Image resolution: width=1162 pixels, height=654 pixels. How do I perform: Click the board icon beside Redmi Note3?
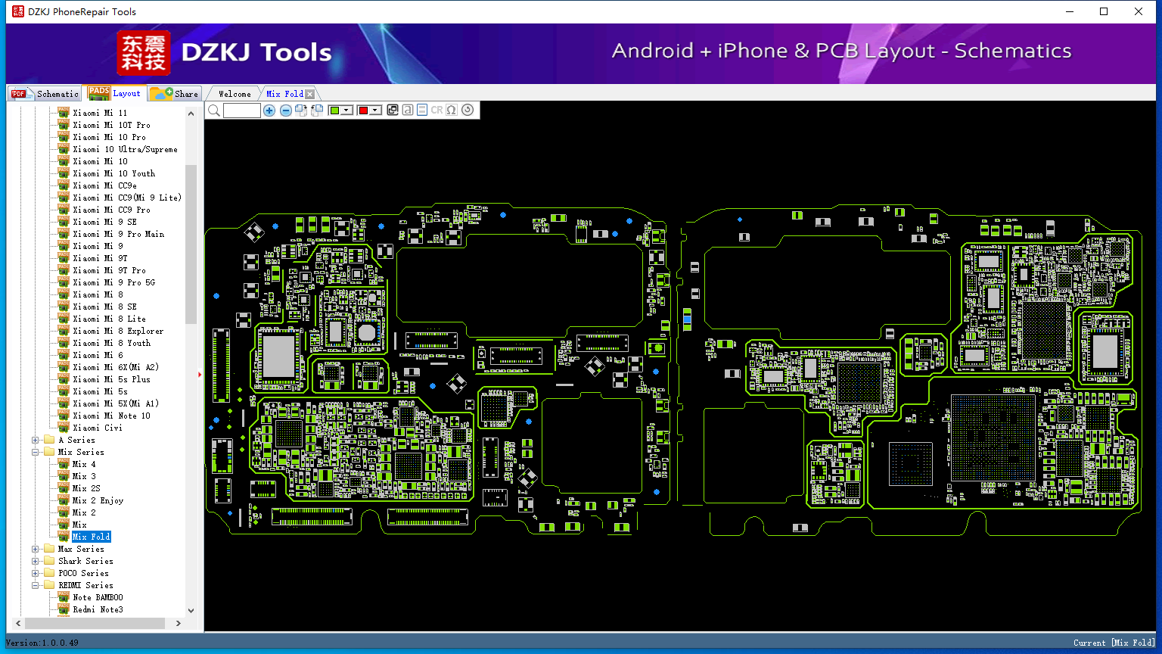tap(64, 609)
